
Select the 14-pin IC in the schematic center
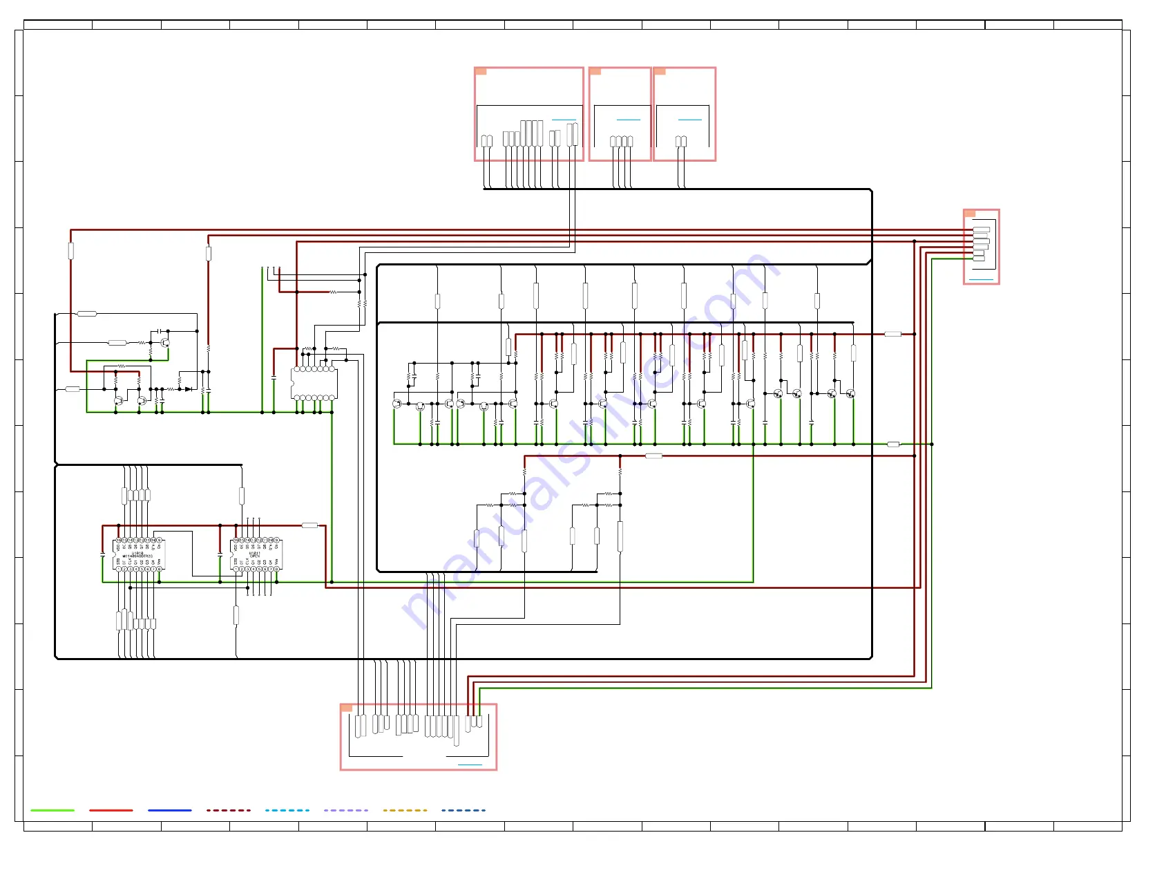[x=314, y=383]
